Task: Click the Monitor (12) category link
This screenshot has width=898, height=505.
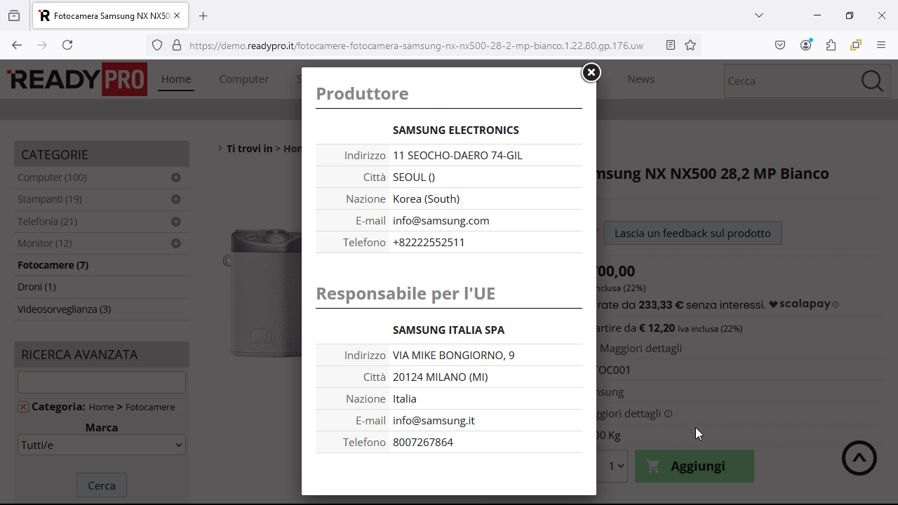Action: tap(45, 243)
